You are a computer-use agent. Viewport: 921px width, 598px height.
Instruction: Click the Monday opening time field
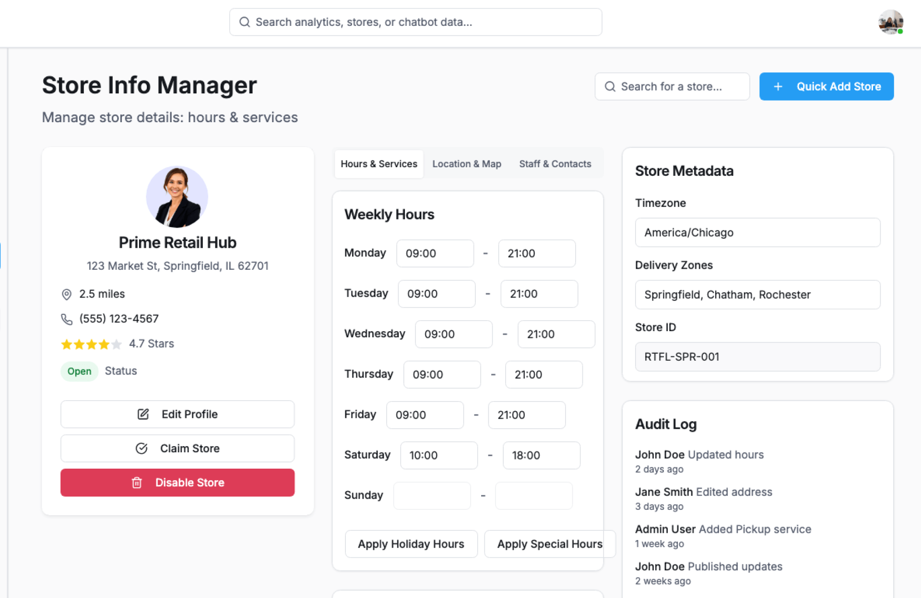pos(435,253)
